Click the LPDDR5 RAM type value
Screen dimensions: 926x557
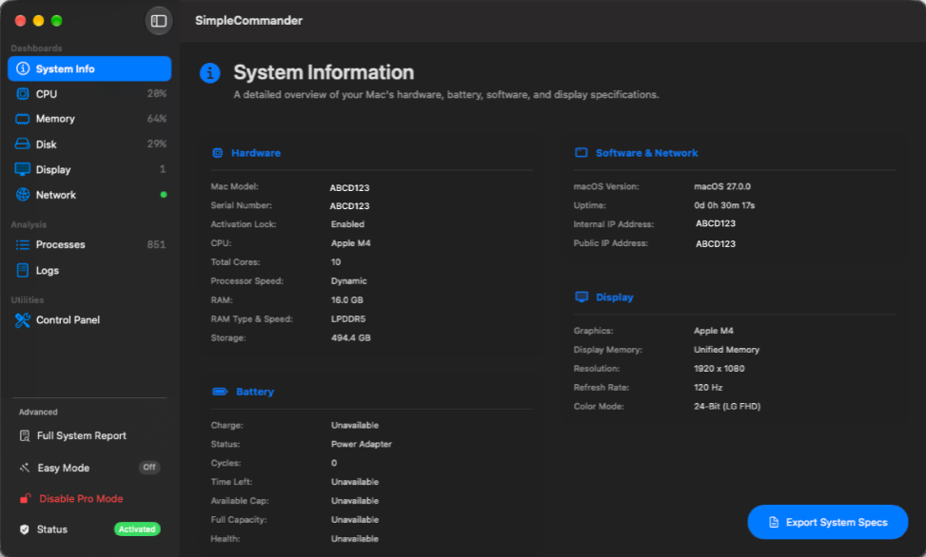click(347, 318)
